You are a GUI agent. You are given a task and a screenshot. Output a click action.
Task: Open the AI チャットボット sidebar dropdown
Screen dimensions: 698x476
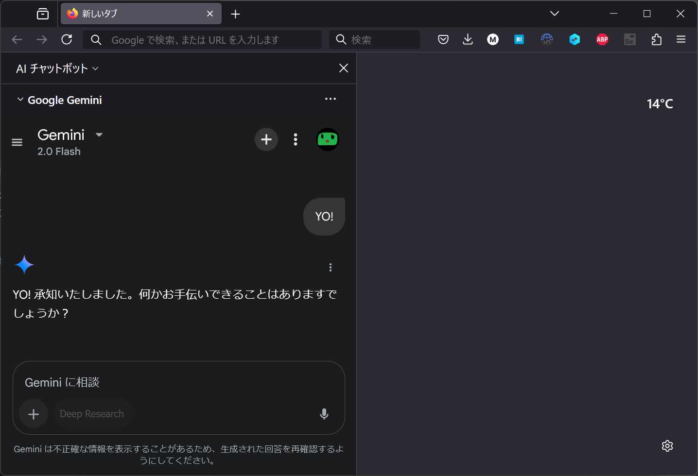coord(57,68)
